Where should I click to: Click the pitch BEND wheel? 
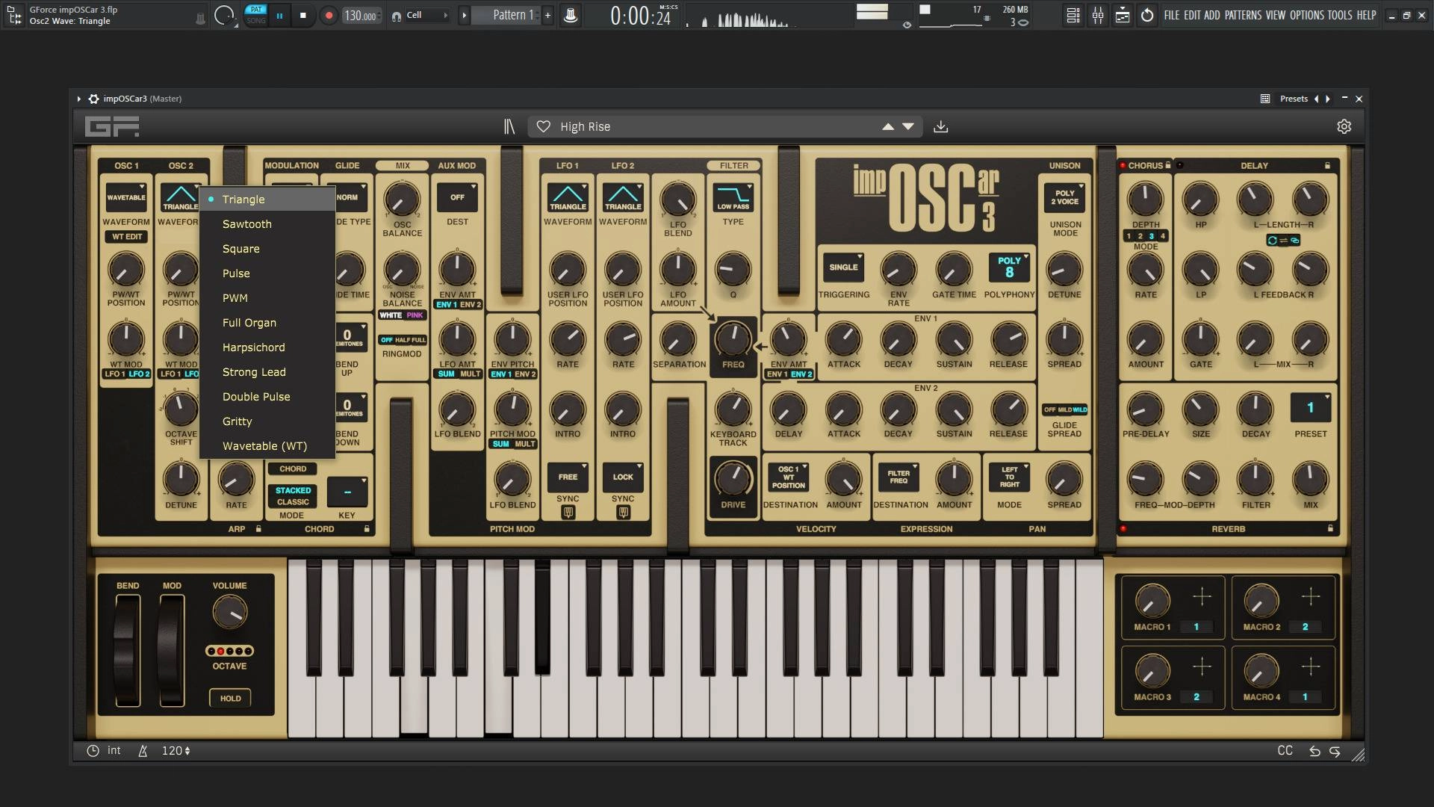pyautogui.click(x=127, y=650)
